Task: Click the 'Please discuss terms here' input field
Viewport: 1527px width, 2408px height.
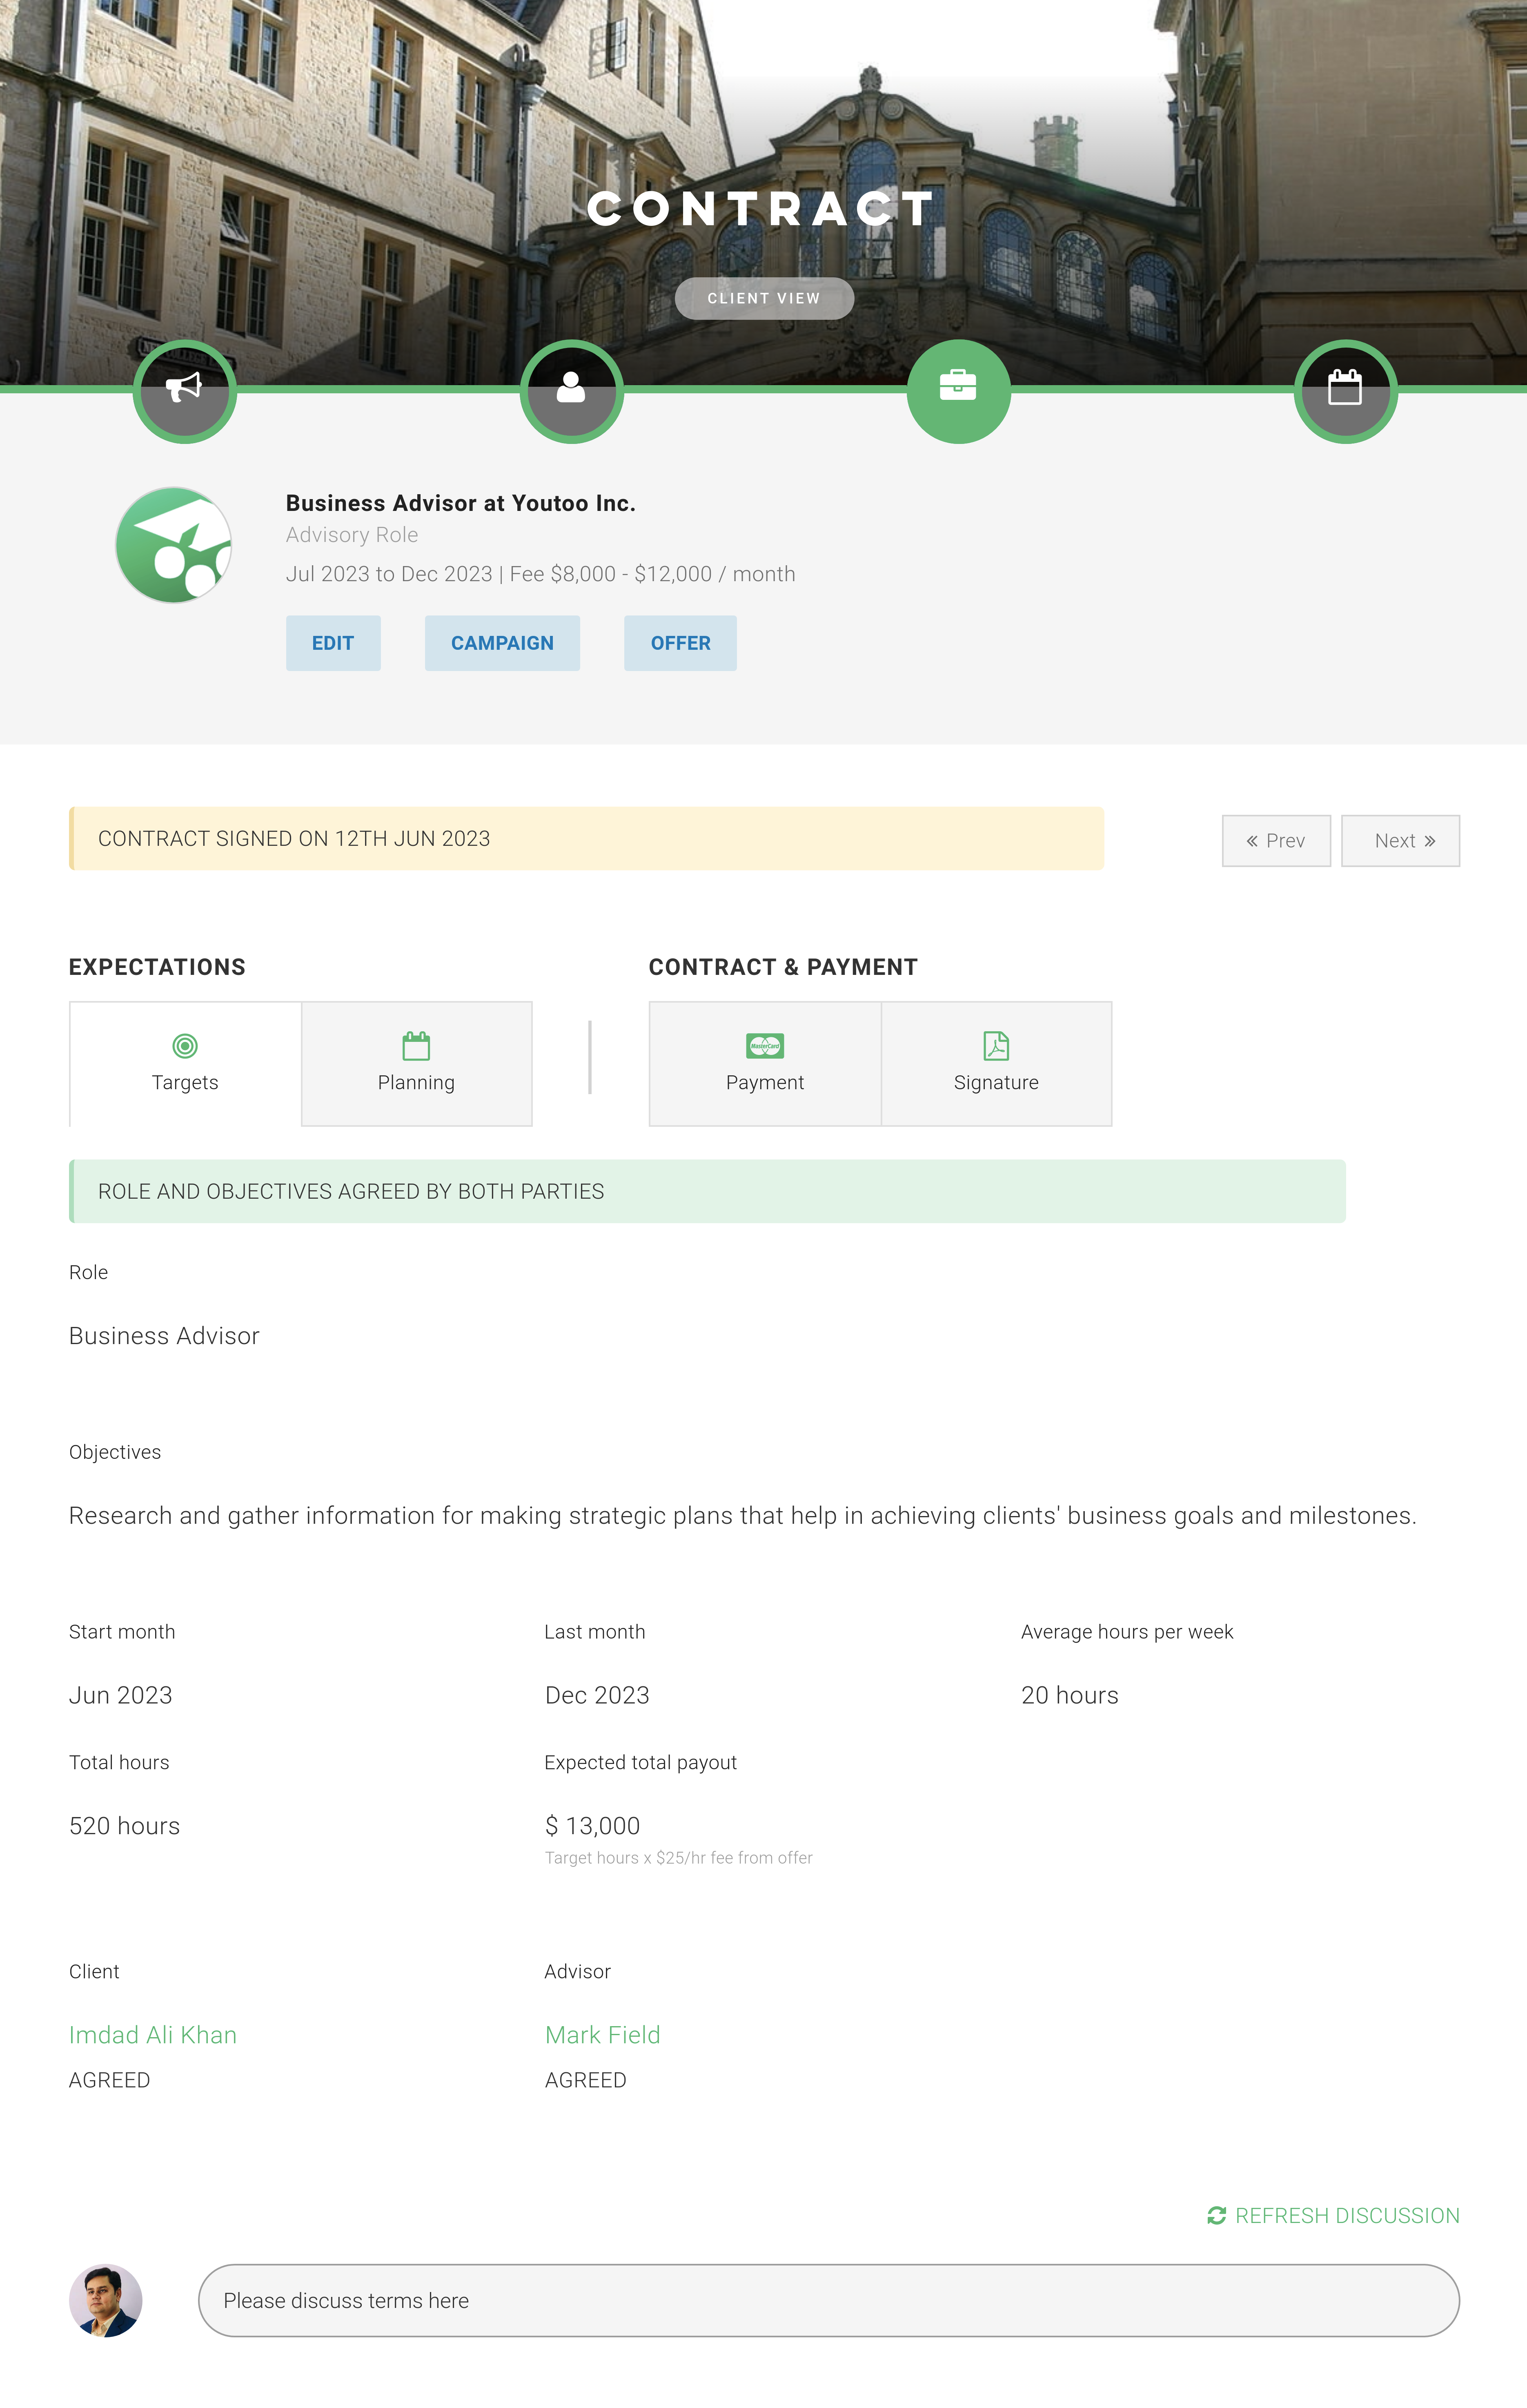Action: 828,2300
